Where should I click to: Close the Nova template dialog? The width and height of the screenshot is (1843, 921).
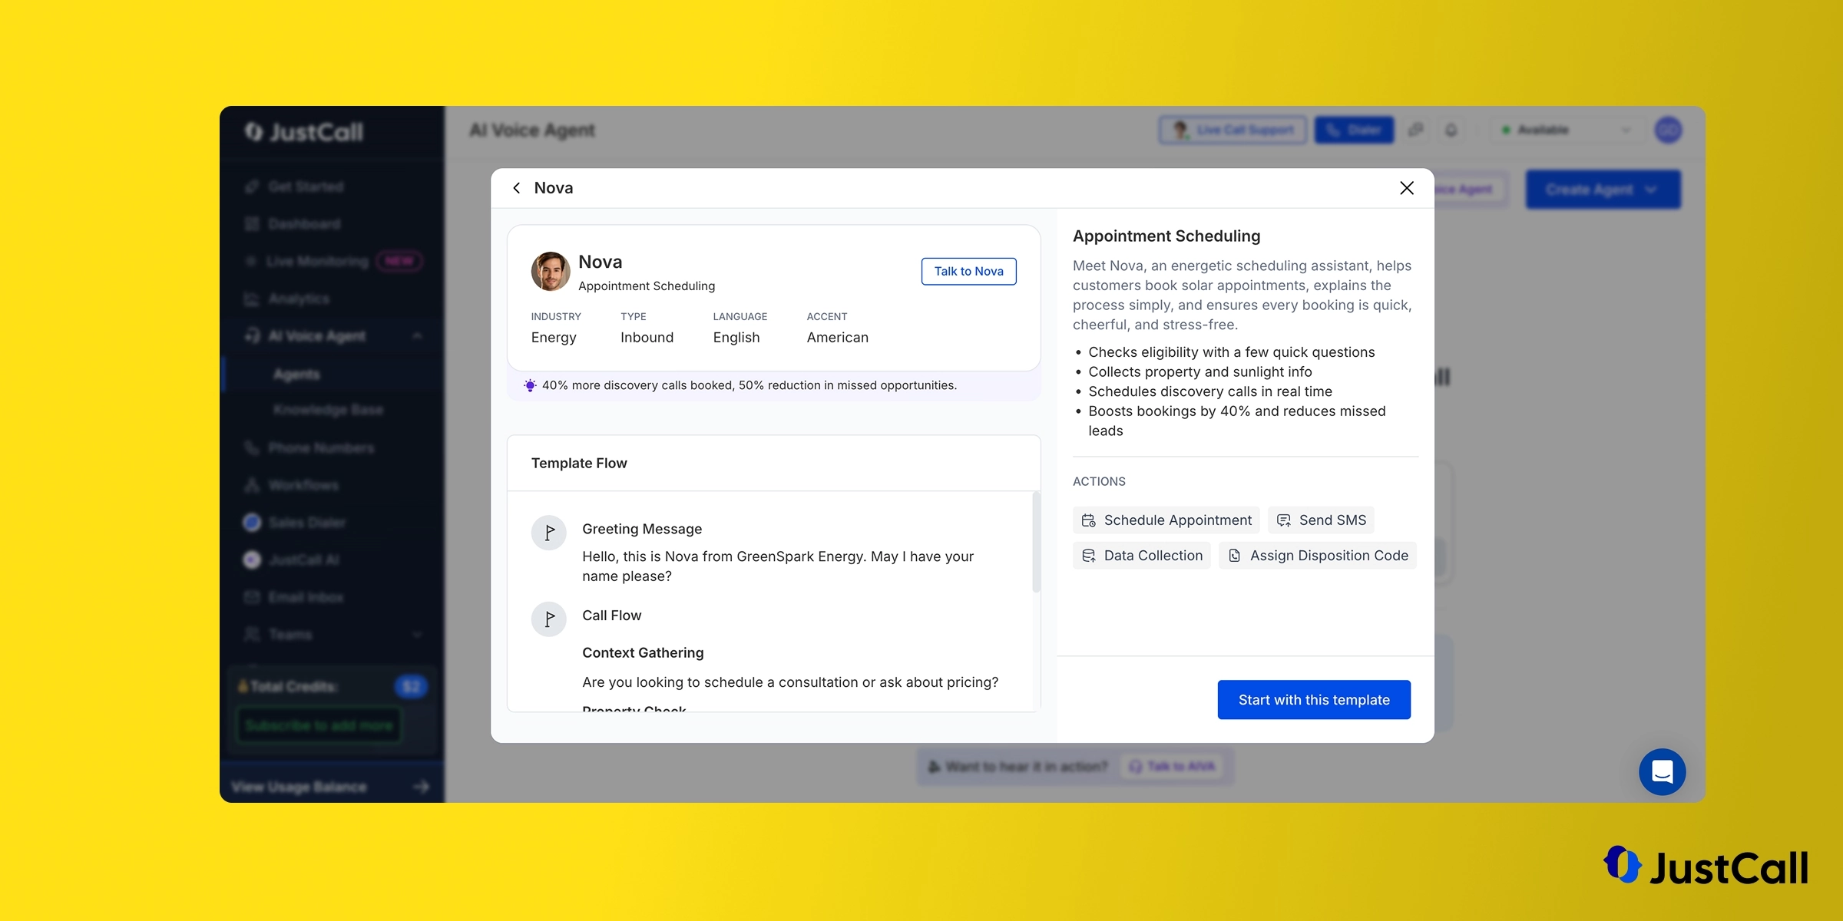click(1407, 188)
